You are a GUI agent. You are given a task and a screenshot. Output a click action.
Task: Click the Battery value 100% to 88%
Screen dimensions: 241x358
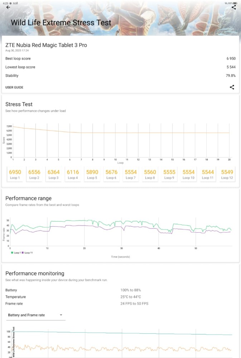(x=131, y=290)
